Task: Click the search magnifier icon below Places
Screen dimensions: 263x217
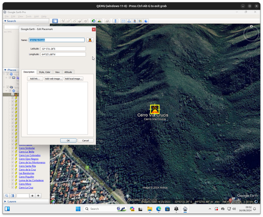Action: (x=7, y=195)
